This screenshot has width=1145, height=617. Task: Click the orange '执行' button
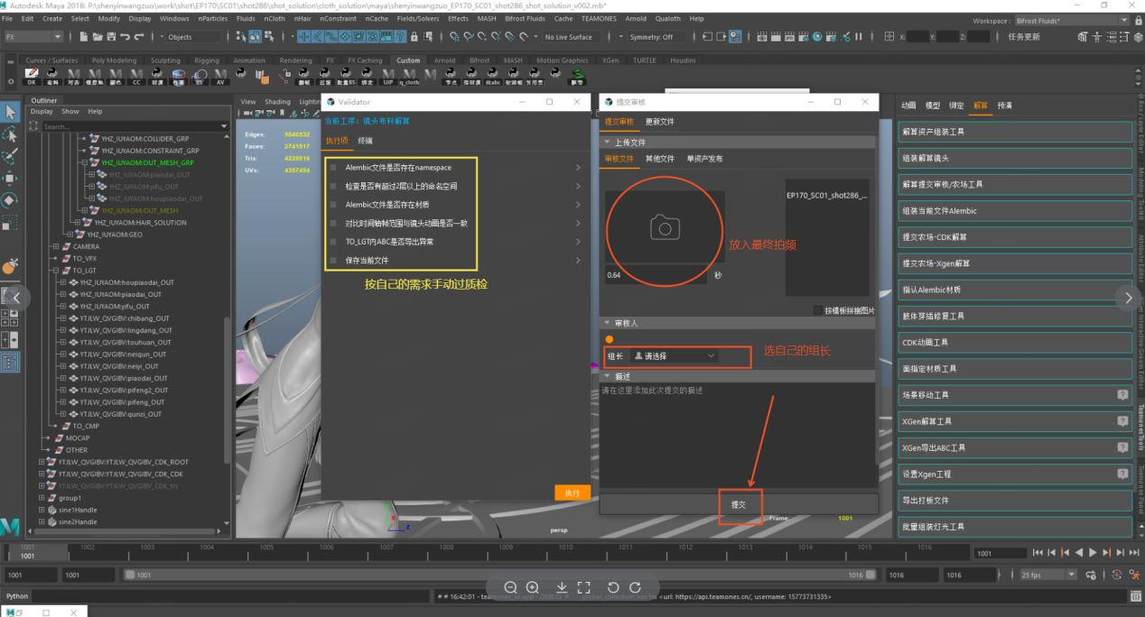(x=572, y=493)
